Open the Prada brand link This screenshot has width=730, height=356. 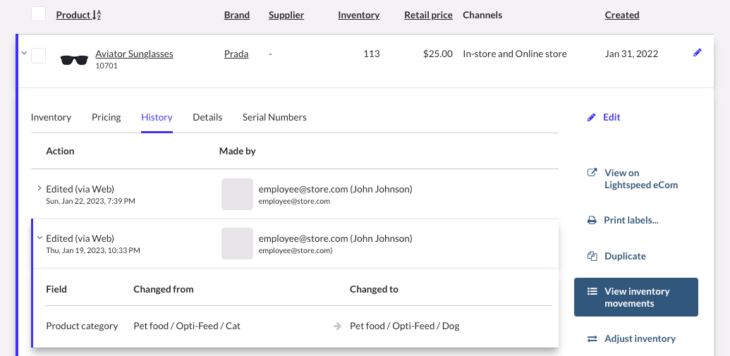tap(236, 54)
